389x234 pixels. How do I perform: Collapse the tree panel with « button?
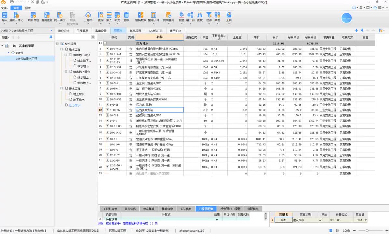tap(93, 37)
